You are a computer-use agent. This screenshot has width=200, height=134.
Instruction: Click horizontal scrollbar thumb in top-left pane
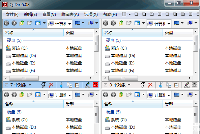click(x=24, y=78)
